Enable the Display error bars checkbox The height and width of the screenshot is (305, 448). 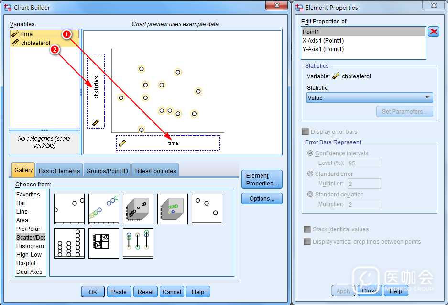306,132
